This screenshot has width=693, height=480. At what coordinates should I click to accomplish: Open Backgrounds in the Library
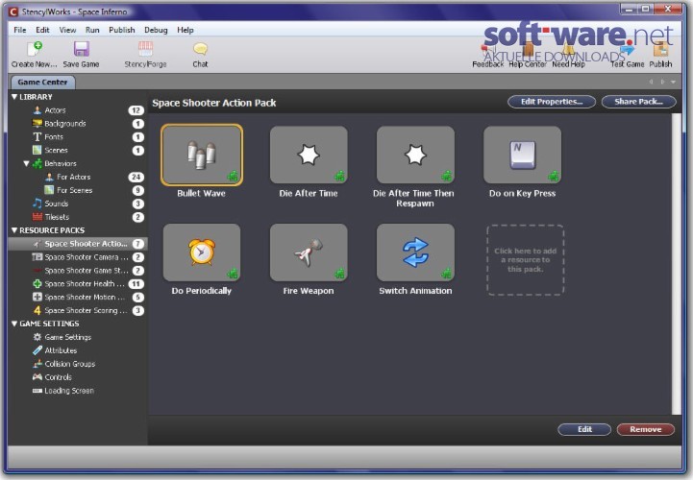tap(78, 124)
